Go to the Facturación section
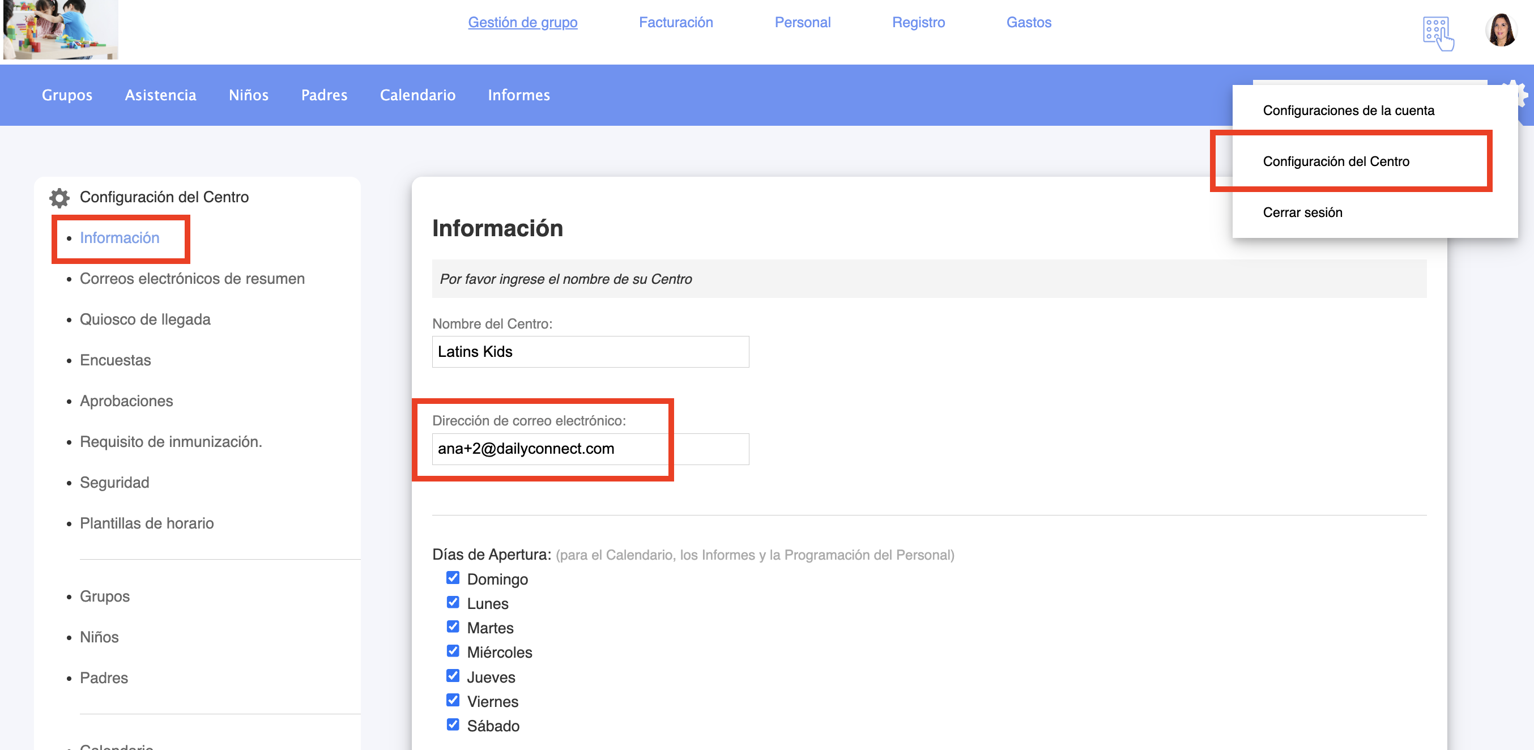Image resolution: width=1534 pixels, height=750 pixels. (675, 23)
